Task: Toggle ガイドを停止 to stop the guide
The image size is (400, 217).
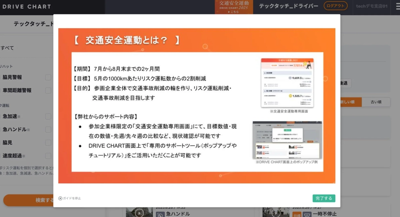Action: pos(70,198)
